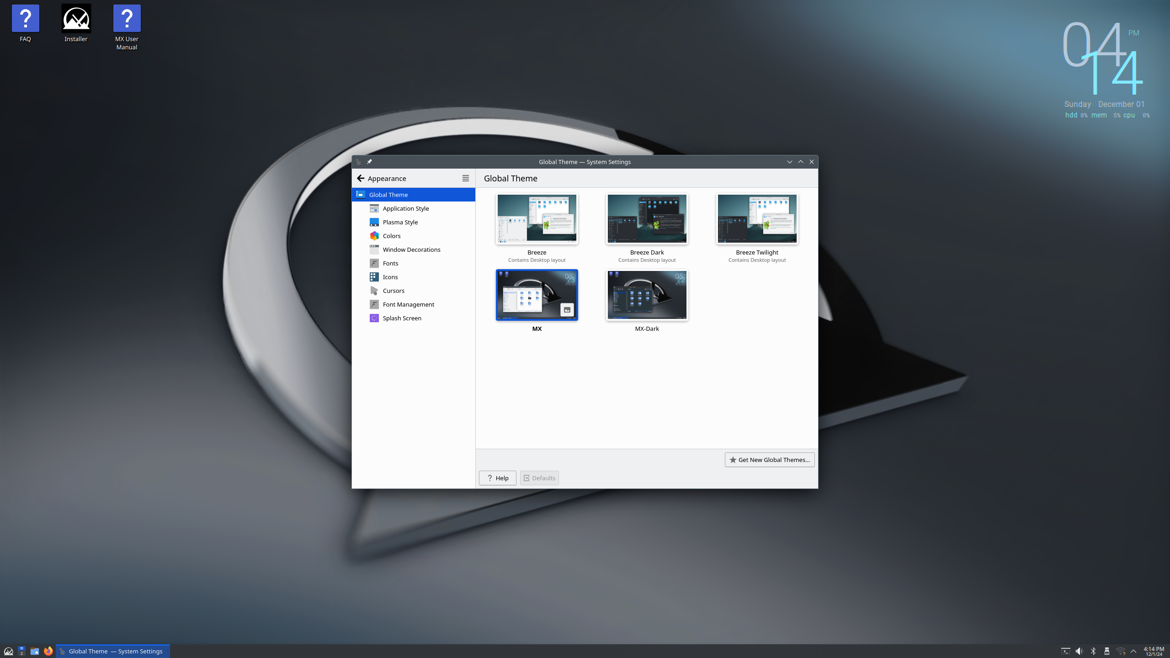The height and width of the screenshot is (658, 1170).
Task: Select the Breeze Dark theme thumbnail
Action: pyautogui.click(x=646, y=218)
